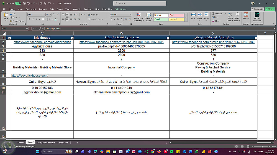277x155 pixels.
Task: Apply Underline formatting
Action: [x=37, y=19]
